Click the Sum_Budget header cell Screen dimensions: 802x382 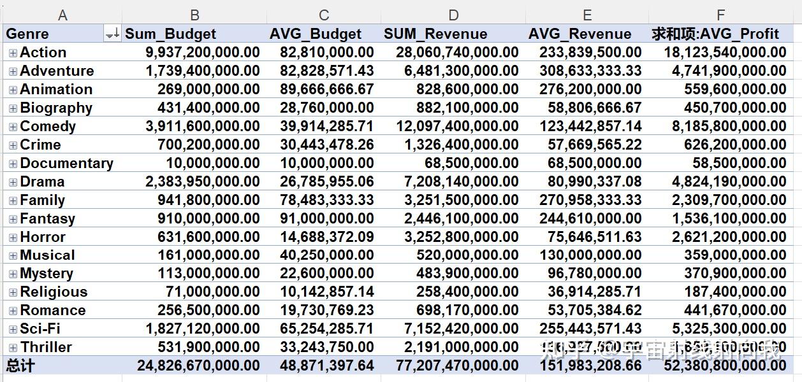point(194,34)
